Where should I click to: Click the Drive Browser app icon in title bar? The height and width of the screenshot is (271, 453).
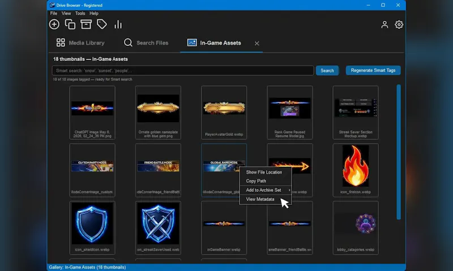coord(52,5)
